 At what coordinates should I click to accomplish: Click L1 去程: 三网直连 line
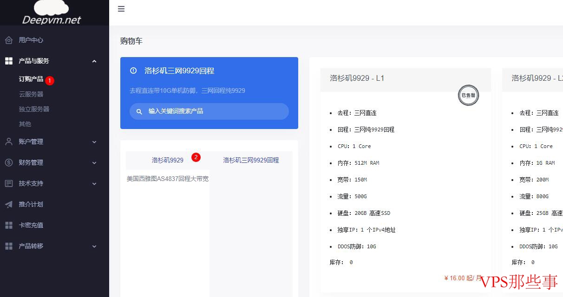357,113
